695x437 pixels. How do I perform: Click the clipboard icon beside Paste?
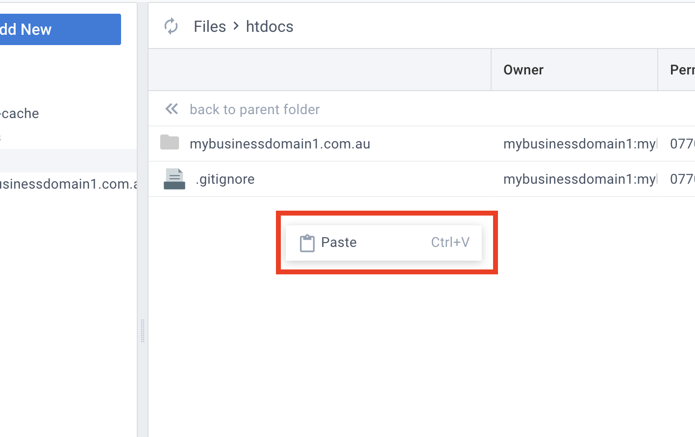(307, 243)
